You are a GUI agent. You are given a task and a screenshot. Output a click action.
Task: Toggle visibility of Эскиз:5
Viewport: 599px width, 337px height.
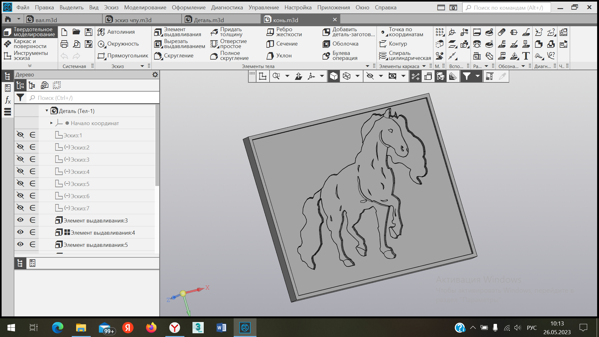point(20,184)
